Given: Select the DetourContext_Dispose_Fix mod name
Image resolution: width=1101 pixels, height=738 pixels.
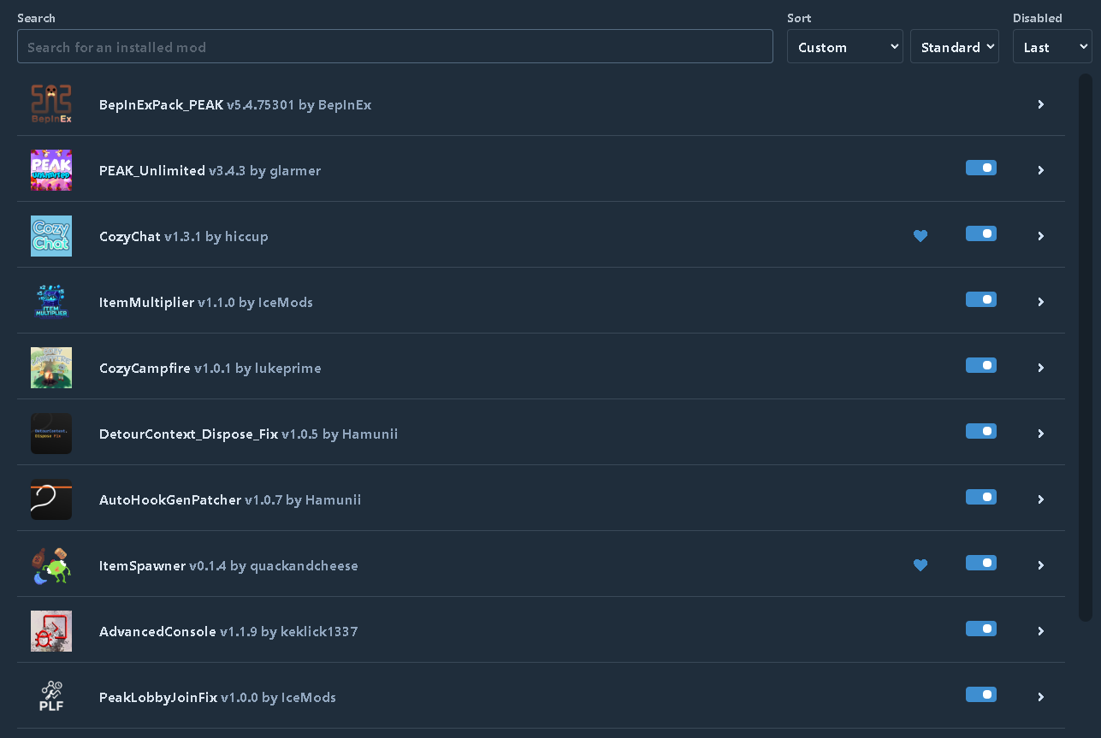Looking at the screenshot, I should tap(188, 434).
